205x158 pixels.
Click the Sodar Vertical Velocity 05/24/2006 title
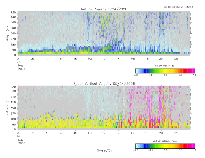[x=104, y=84]
